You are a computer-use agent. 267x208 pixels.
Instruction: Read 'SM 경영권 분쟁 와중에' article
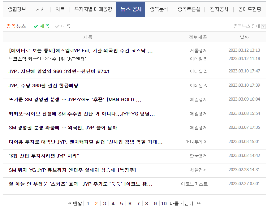[63, 128]
